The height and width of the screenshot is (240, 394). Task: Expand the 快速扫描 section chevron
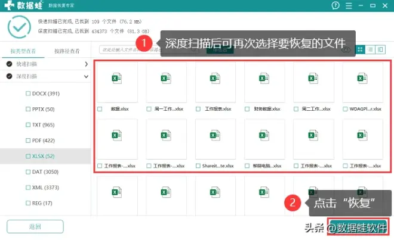(x=86, y=64)
